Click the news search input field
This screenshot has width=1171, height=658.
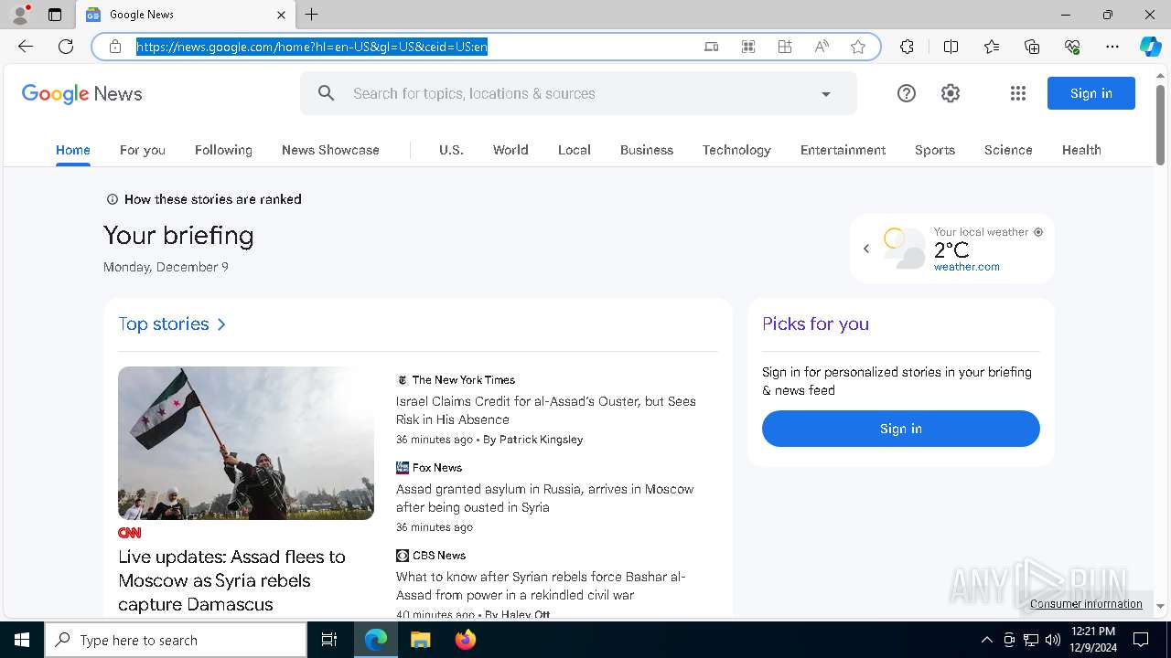(x=576, y=93)
